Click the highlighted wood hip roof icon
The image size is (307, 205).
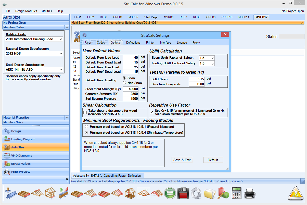(144, 193)
